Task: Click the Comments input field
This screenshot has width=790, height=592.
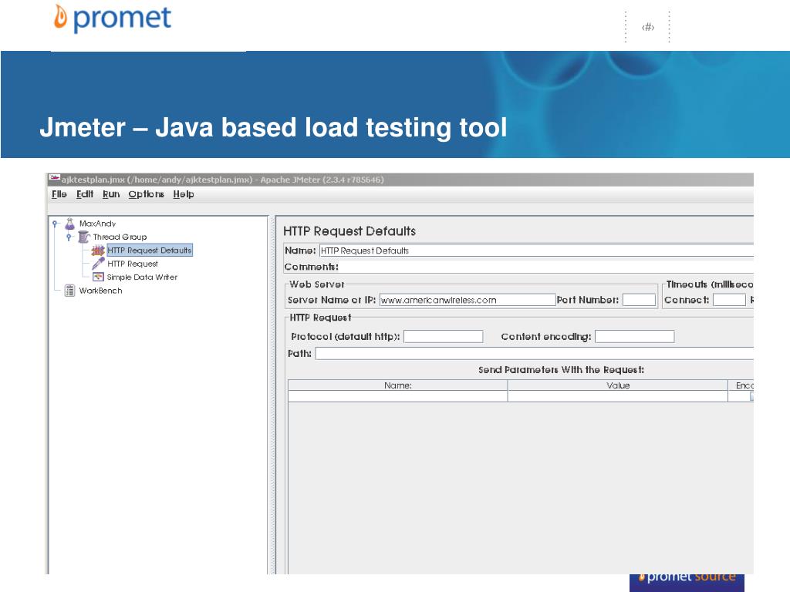Action: [x=547, y=267]
